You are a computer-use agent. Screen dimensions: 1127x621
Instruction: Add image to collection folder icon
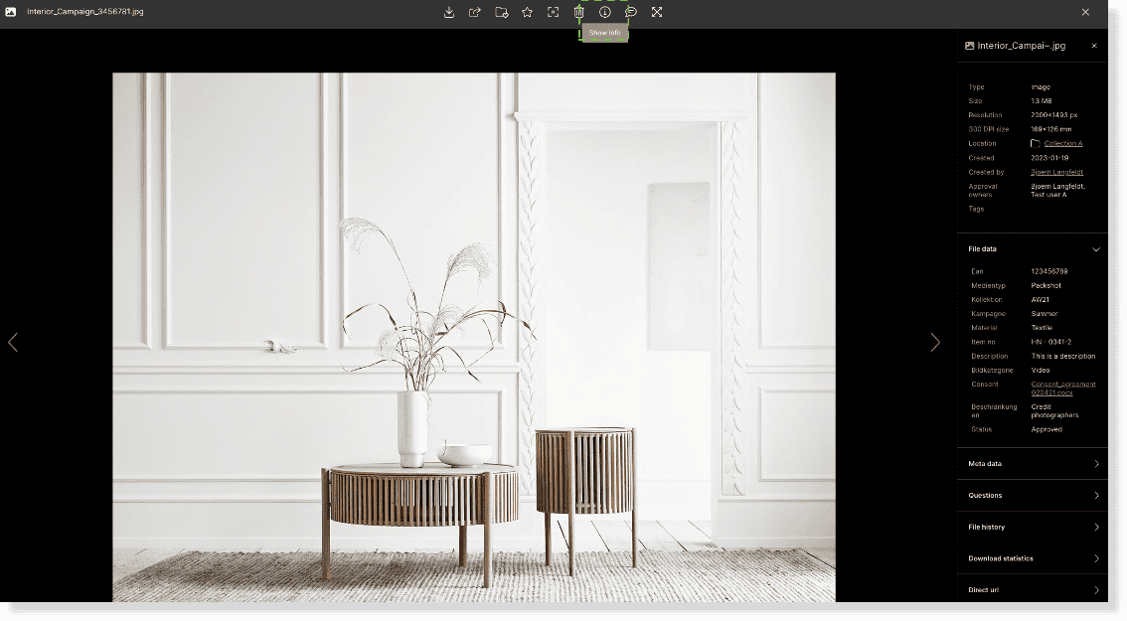click(x=501, y=12)
